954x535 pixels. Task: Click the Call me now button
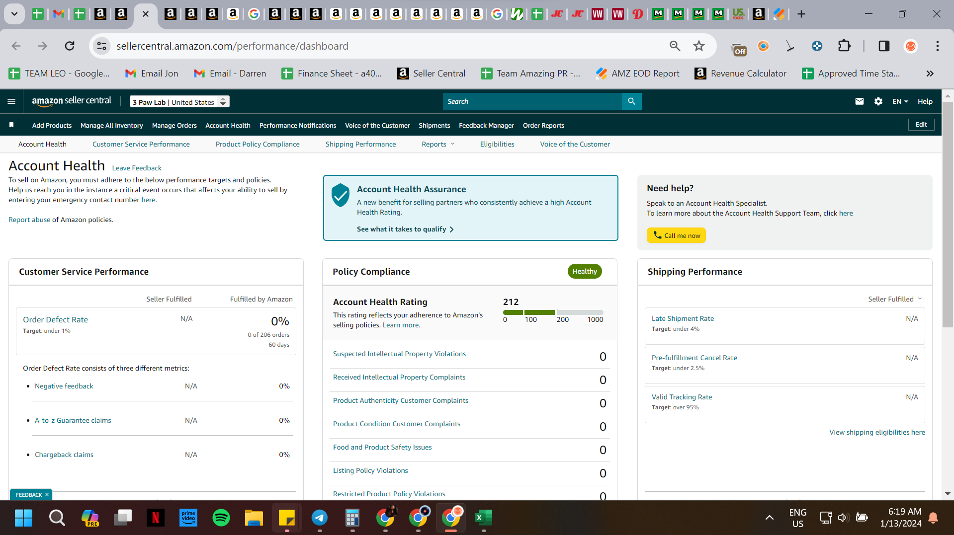pyautogui.click(x=676, y=235)
